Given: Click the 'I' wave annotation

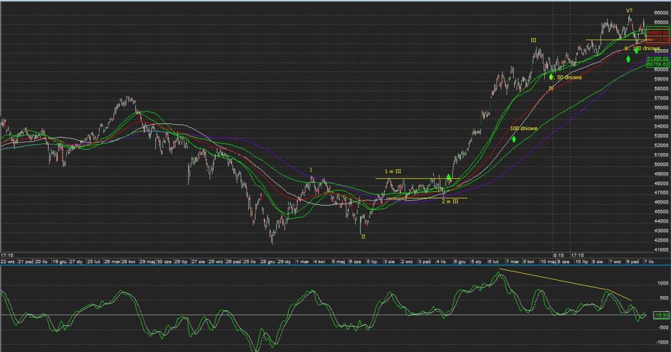Looking at the screenshot, I should [312, 170].
